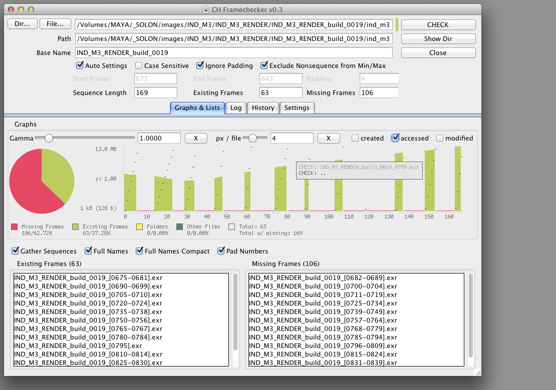Select existing frames [0735-0738].exr entry

pyautogui.click(x=121, y=312)
